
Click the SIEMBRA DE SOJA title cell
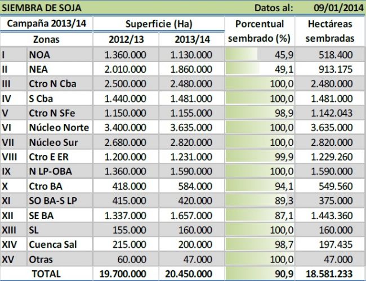coord(42,8)
